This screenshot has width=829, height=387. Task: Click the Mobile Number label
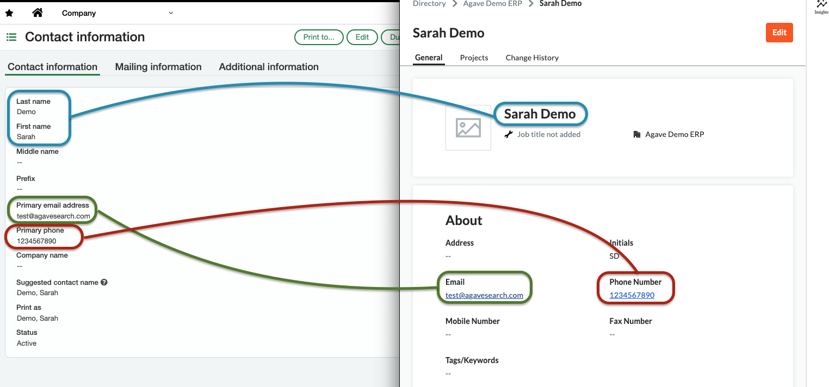tap(473, 321)
